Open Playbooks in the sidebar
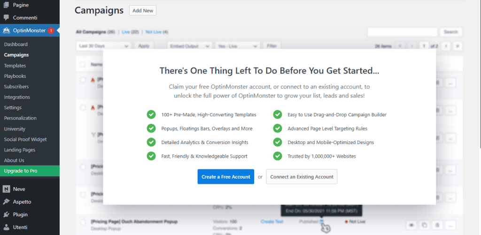 pos(15,76)
